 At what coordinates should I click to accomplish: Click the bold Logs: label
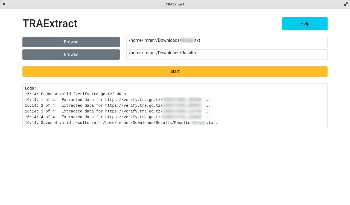(31, 88)
